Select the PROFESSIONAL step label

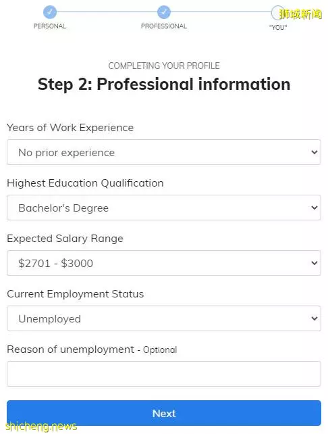[164, 26]
